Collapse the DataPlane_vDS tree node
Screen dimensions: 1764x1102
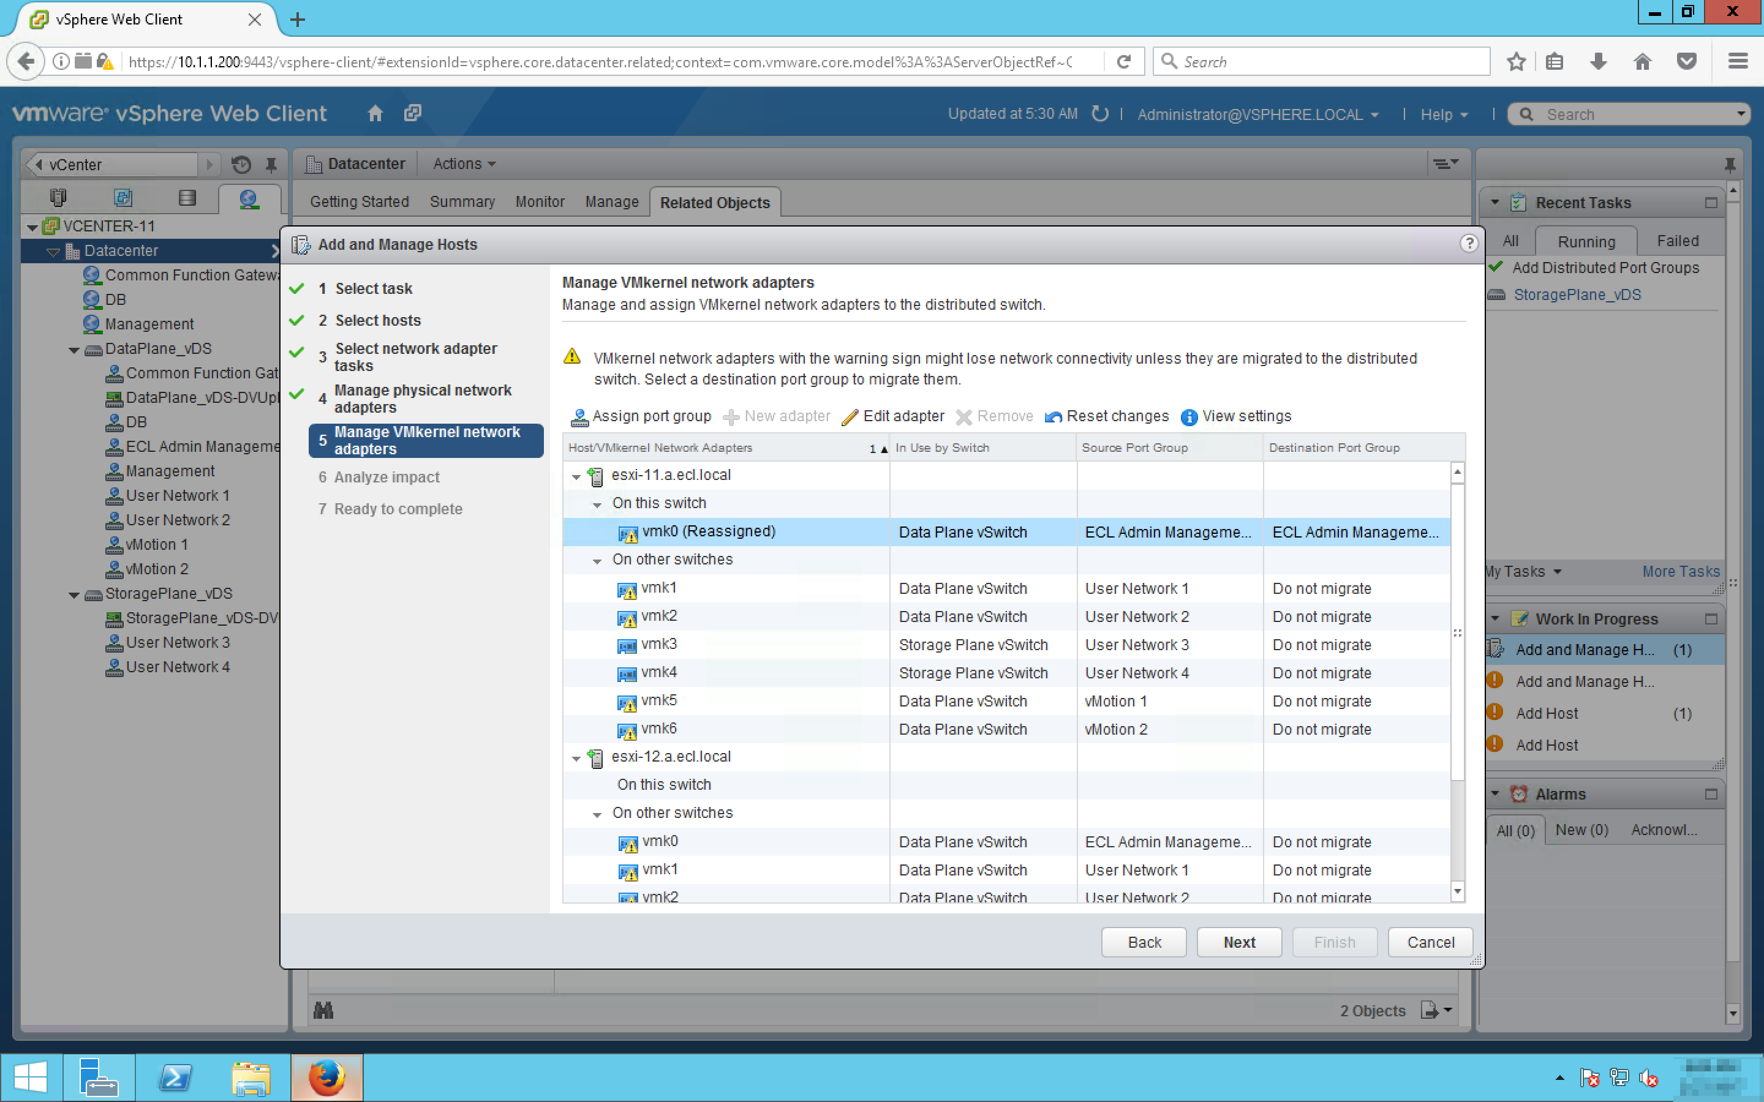click(x=73, y=350)
